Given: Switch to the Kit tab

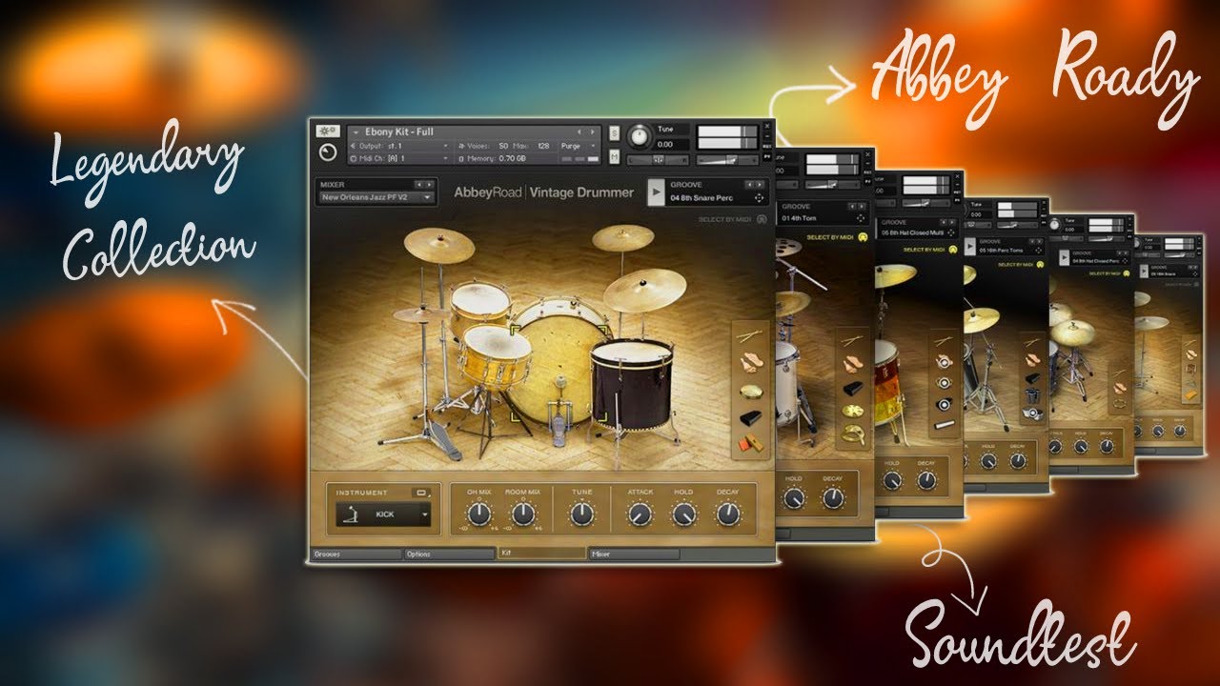Looking at the screenshot, I should click(540, 553).
